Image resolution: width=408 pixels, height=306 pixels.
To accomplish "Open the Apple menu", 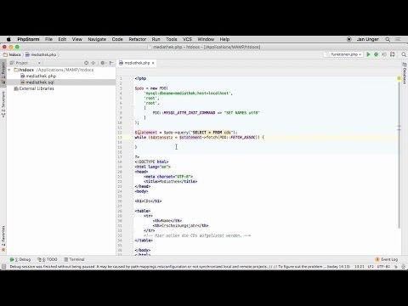I will 8,39.
